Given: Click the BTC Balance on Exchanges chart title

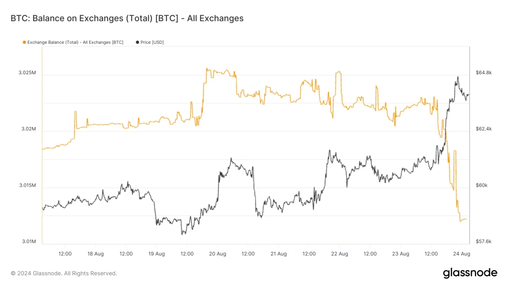Looking at the screenshot, I should point(127,18).
